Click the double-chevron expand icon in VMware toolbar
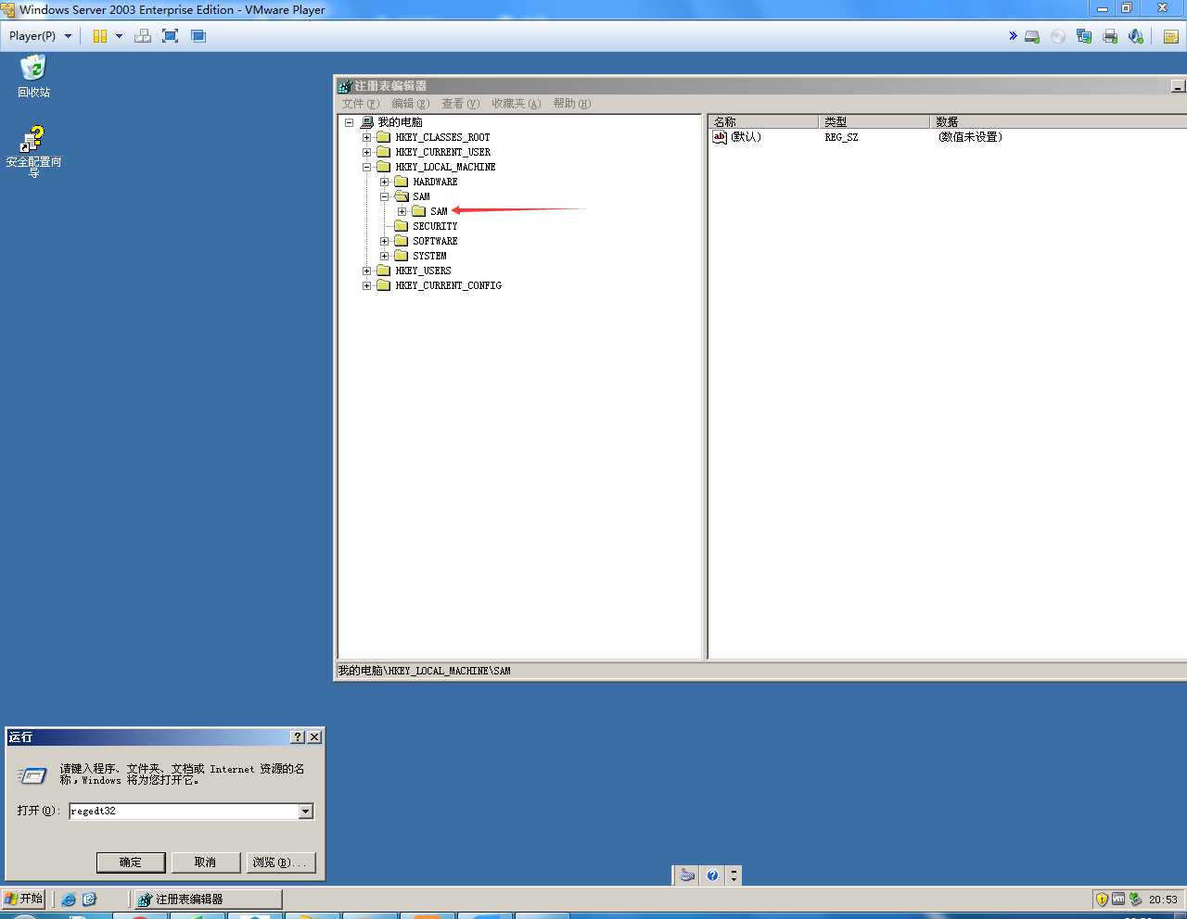Screen dimensions: 1187x919 [x=1013, y=36]
